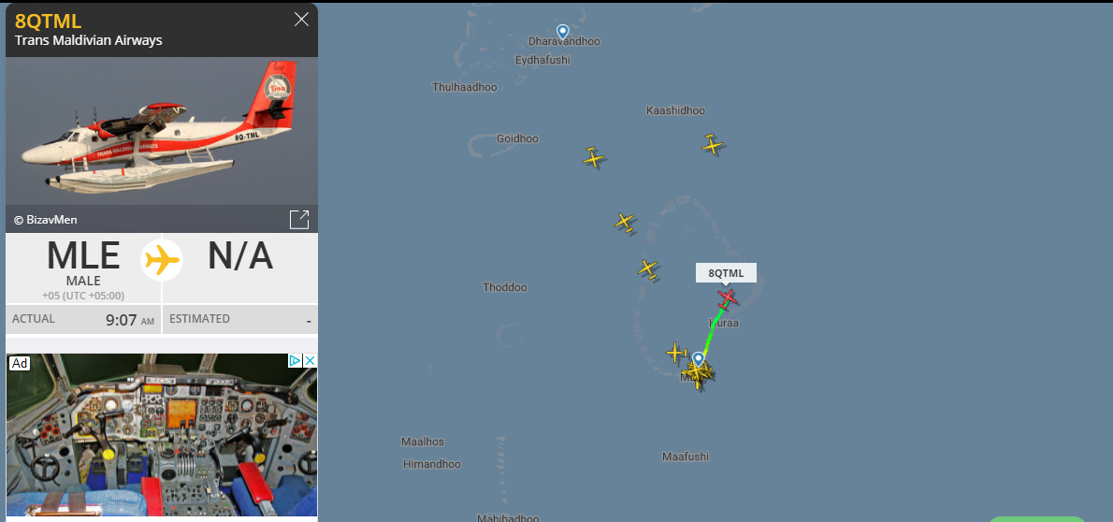The width and height of the screenshot is (1113, 522).
Task: Click the 8QTML registration title
Action: (49, 21)
